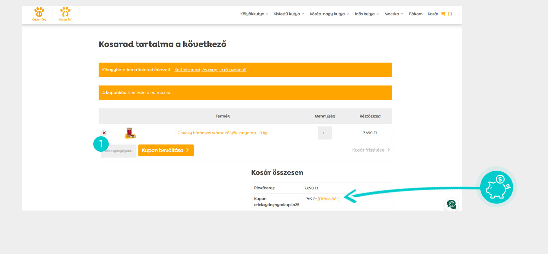Click the teal step 1 badge

point(101,144)
